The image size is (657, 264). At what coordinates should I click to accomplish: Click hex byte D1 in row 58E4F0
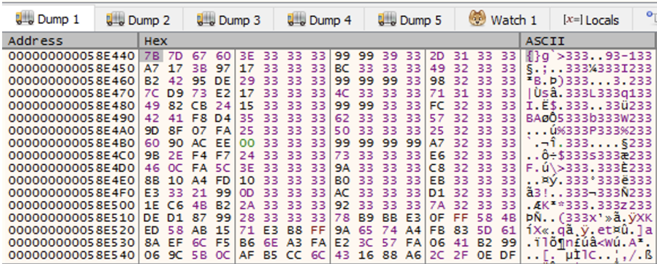(437, 194)
